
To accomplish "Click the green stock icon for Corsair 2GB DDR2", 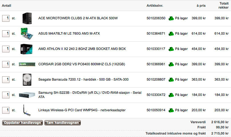I will (171, 64).
